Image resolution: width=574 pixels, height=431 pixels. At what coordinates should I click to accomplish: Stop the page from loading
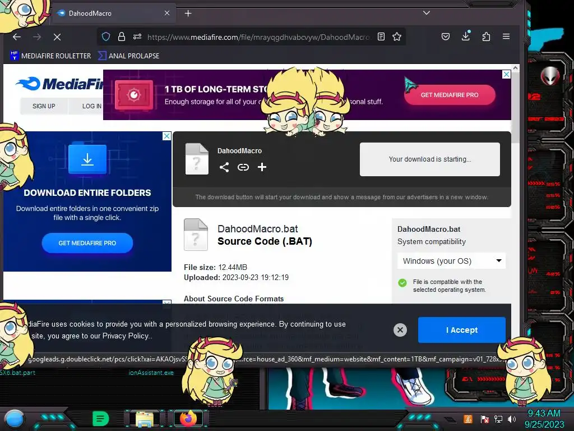[57, 36]
